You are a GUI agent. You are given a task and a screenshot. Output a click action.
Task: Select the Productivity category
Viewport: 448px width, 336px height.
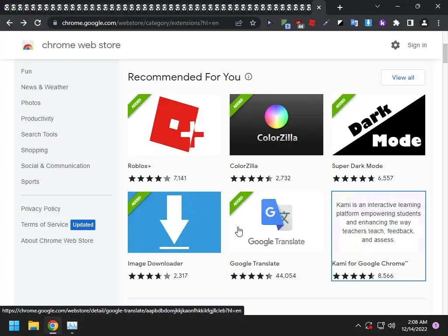tap(38, 119)
